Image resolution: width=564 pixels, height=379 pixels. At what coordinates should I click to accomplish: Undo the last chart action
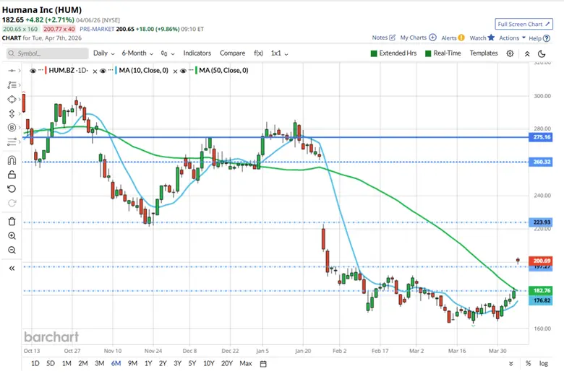point(12,189)
